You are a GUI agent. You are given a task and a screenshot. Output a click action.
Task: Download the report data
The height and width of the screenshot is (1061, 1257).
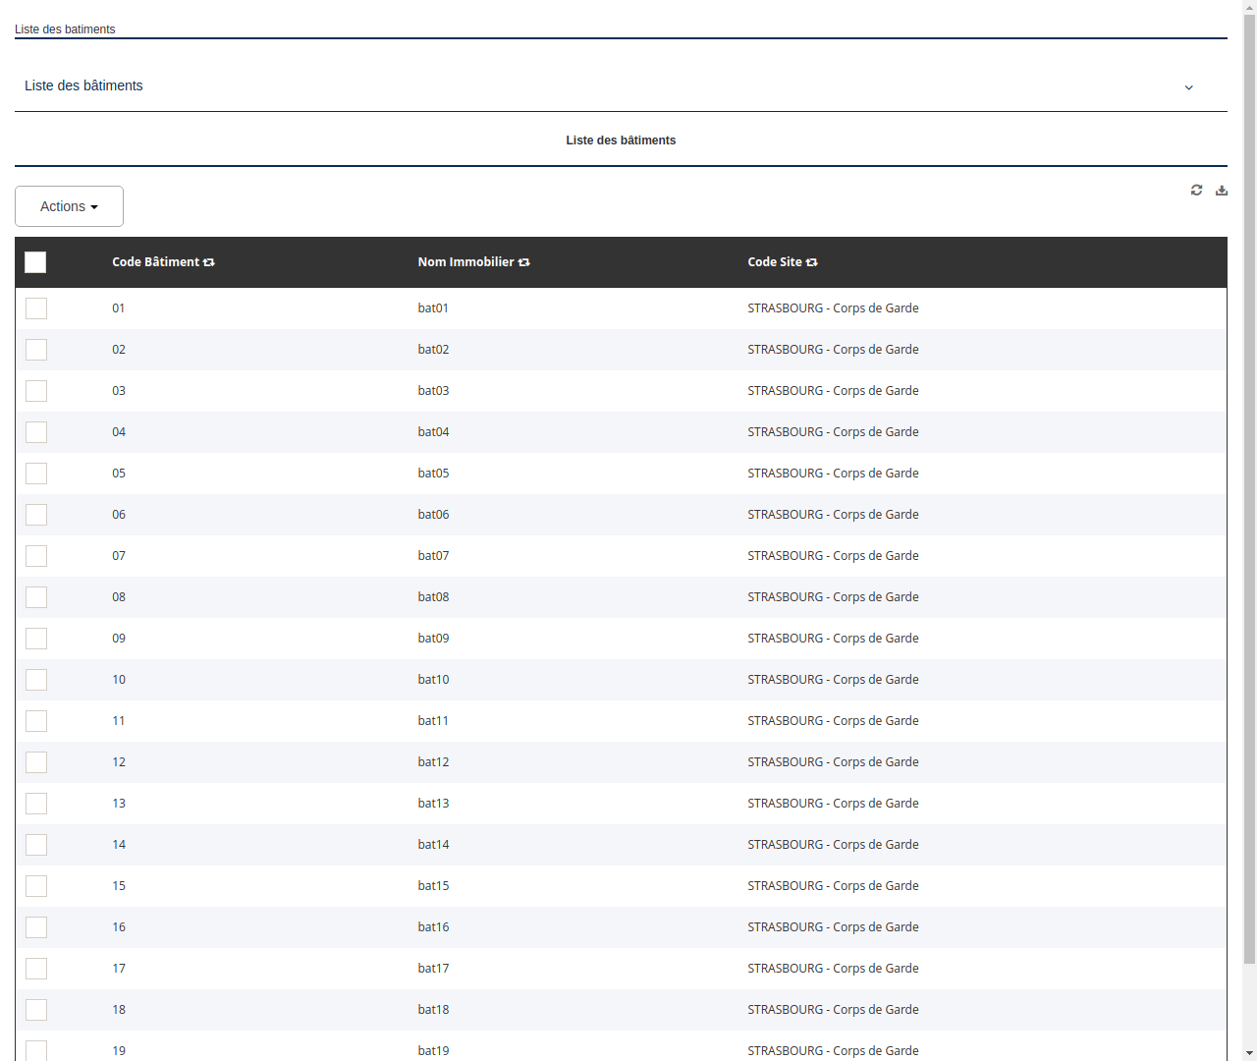(1222, 190)
